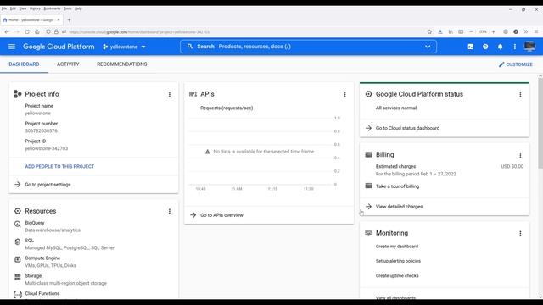Image resolution: width=543 pixels, height=305 pixels.
Task: Open APIs card options menu
Action: tap(344, 94)
